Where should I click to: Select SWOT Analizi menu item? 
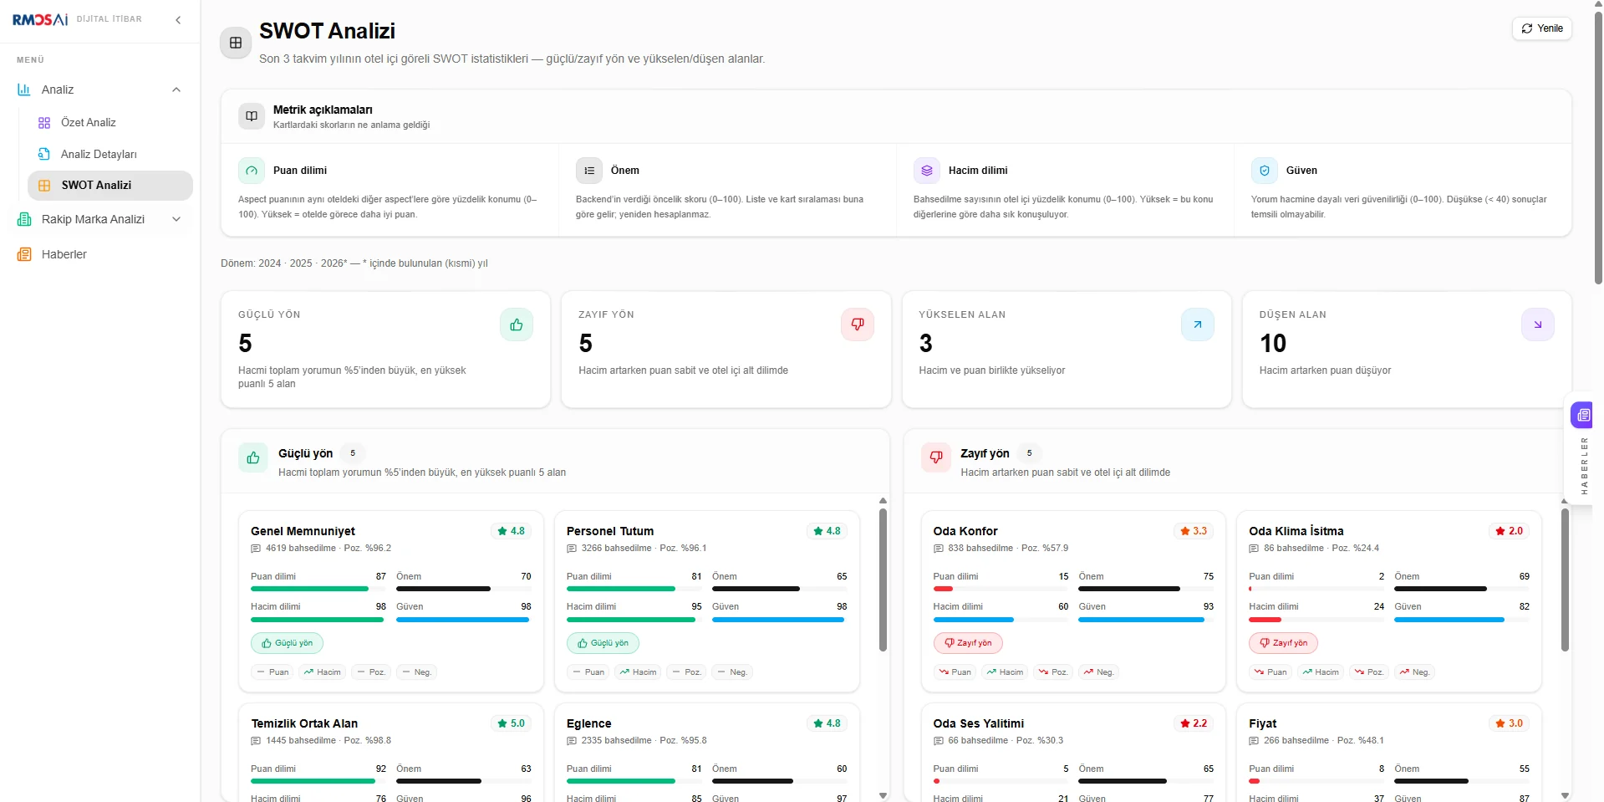[110, 186]
